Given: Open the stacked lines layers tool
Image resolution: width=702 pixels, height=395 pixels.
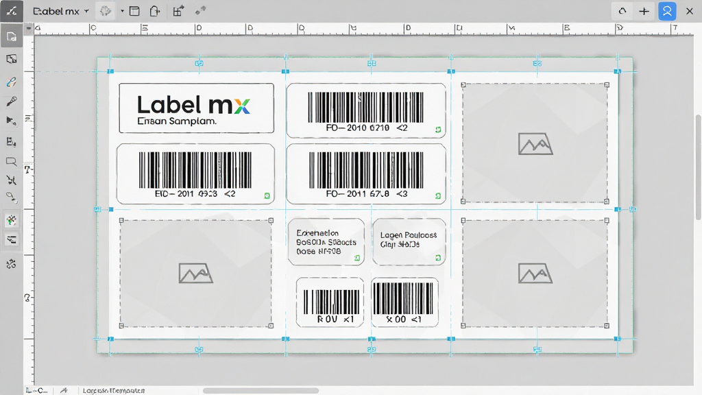Looking at the screenshot, I should [x=12, y=239].
